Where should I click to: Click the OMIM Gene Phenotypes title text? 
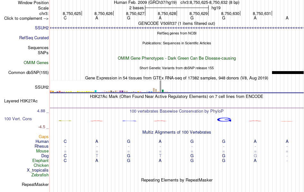(177, 58)
